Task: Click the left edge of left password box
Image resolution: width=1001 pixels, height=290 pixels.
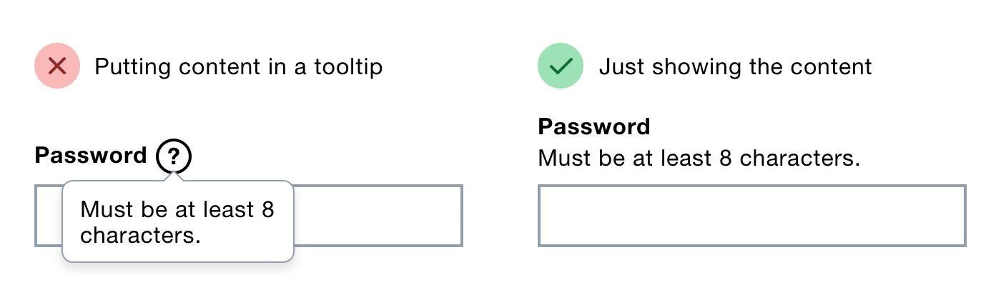Action: click(36, 216)
